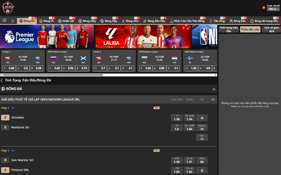Click the 988.15 balance button

273,9
